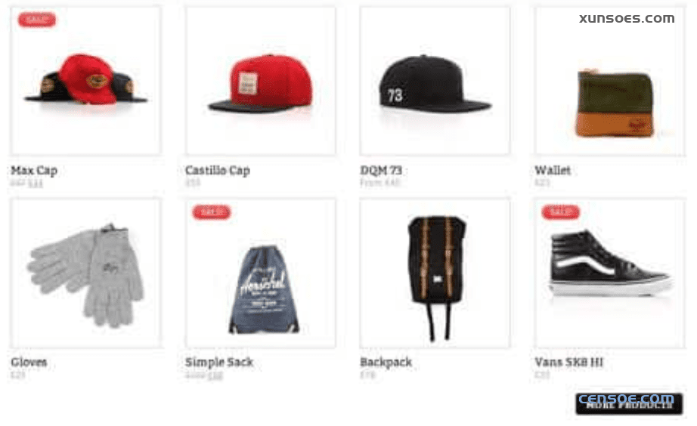The height and width of the screenshot is (426, 697).
Task: Open the grey Gloves product image
Action: click(x=86, y=273)
